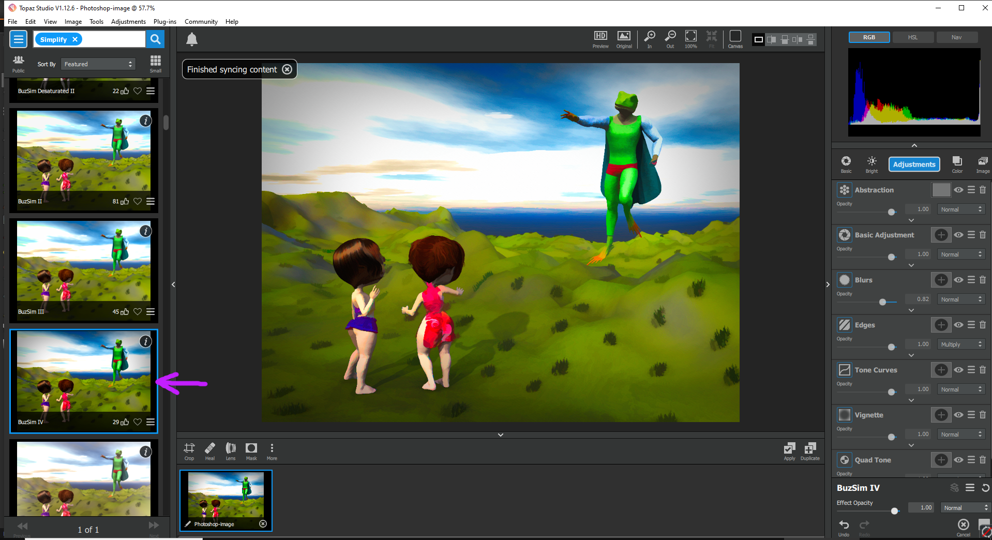Select the Lens tool
Image resolution: width=992 pixels, height=540 pixels.
(x=231, y=451)
